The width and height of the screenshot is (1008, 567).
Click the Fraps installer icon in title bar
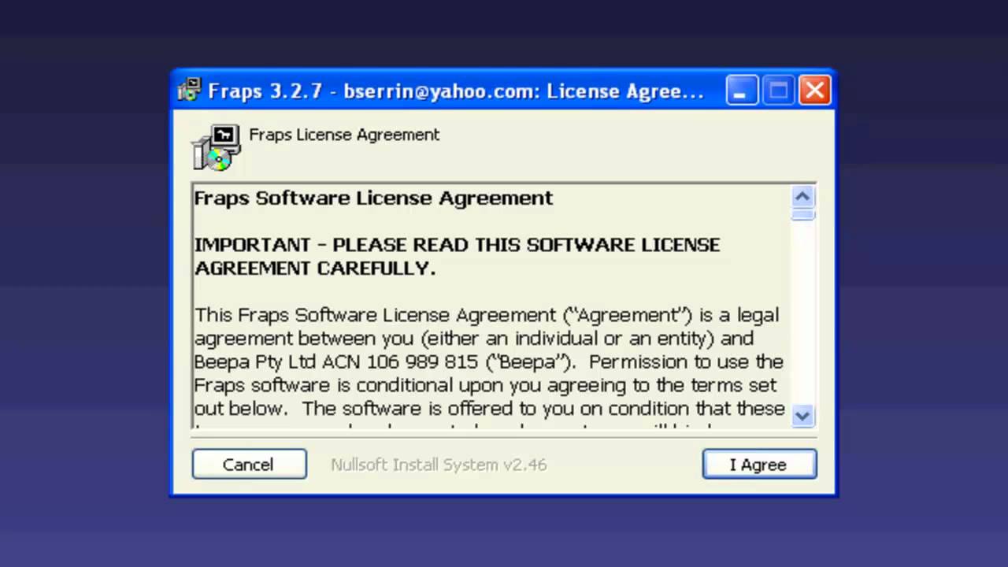tap(189, 91)
